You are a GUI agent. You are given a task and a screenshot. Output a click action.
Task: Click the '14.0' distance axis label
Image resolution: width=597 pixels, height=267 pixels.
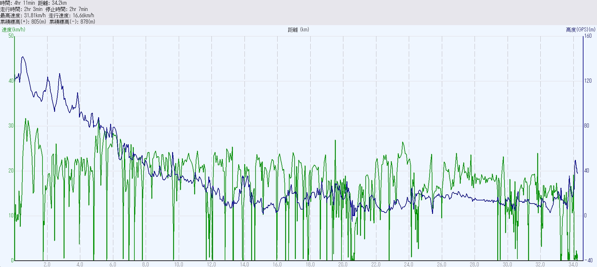click(244, 264)
